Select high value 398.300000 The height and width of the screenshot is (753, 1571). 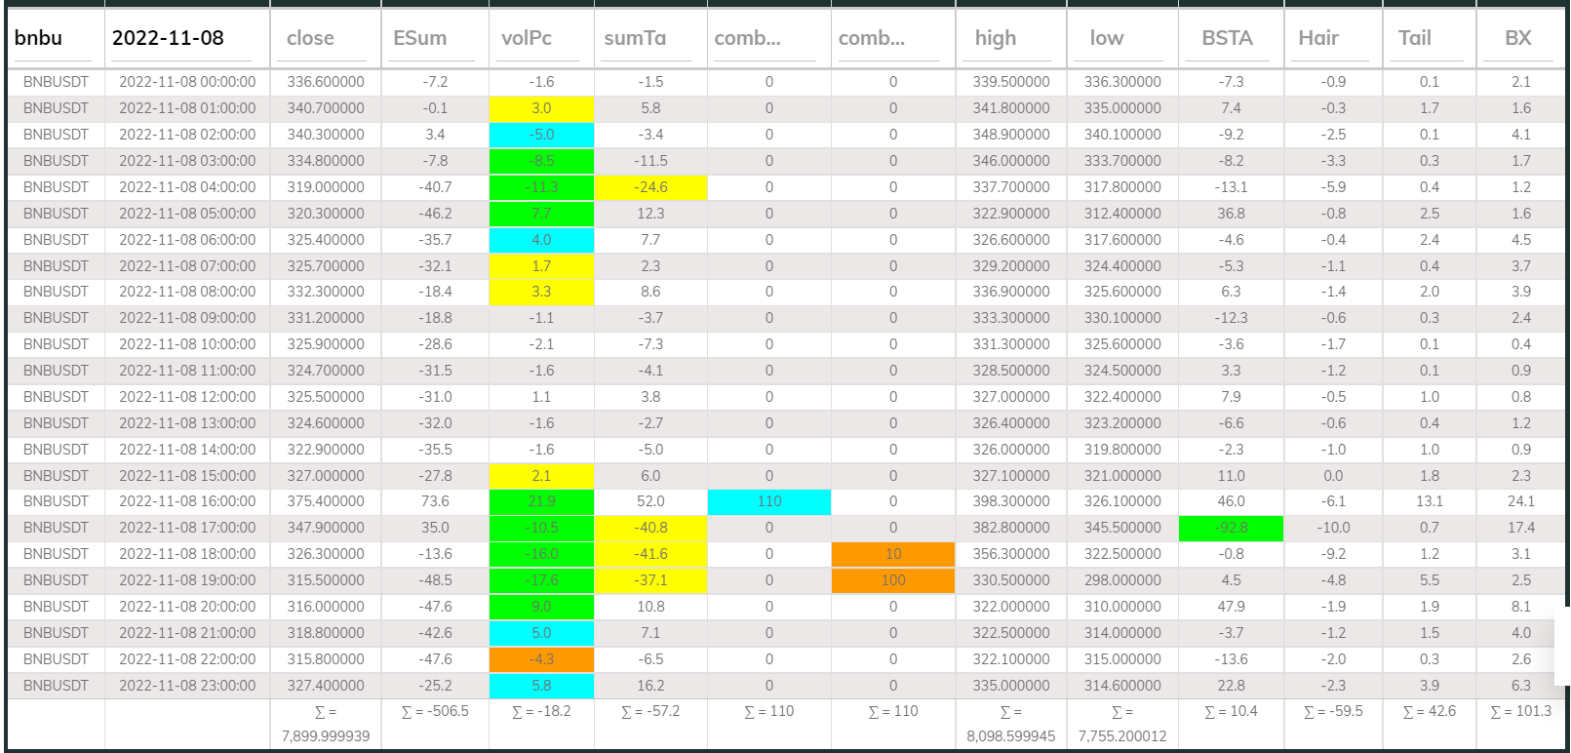[x=1011, y=501]
